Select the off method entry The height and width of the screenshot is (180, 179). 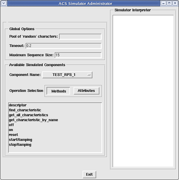[11, 125]
